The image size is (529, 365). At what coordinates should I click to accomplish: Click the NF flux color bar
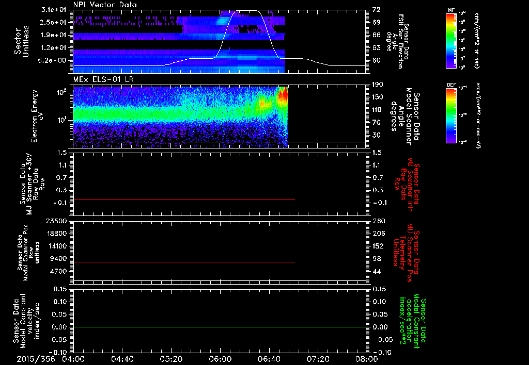[452, 41]
